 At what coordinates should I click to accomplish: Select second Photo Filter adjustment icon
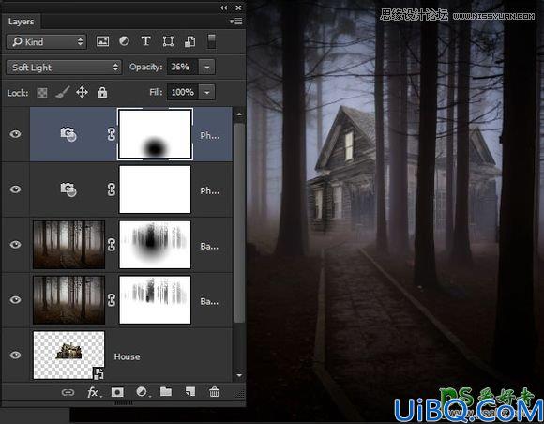68,189
